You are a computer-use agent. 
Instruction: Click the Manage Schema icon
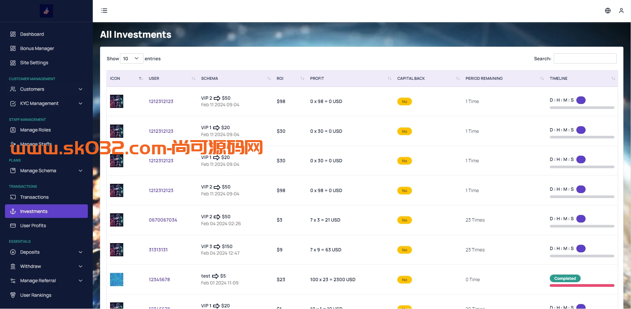tap(13, 171)
